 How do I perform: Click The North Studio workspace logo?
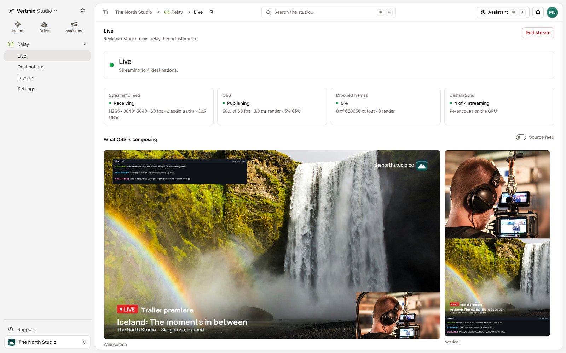coord(12,342)
